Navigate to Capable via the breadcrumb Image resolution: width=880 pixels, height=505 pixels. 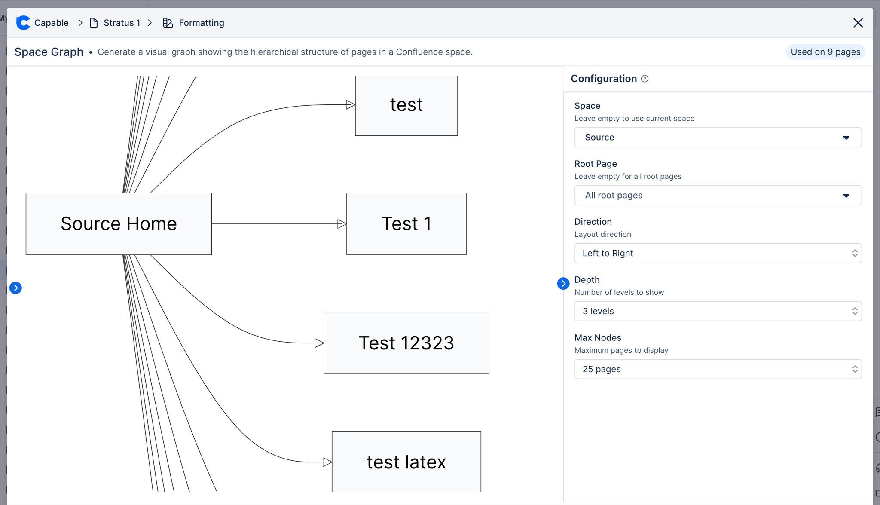[x=51, y=22]
